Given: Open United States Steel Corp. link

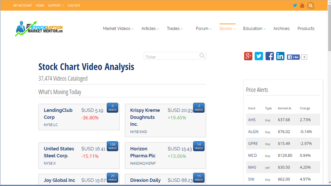Looking at the screenshot, I should (x=59, y=152).
